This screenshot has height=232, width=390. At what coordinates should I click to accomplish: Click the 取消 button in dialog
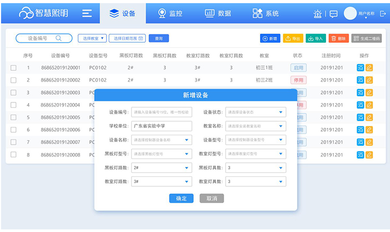[x=212, y=198]
